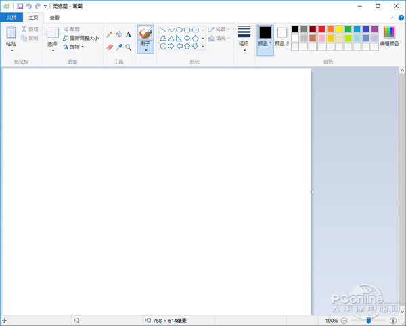406x326 pixels.
Task: Expand the Select (选择) dropdown arrow
Action: 53,51
